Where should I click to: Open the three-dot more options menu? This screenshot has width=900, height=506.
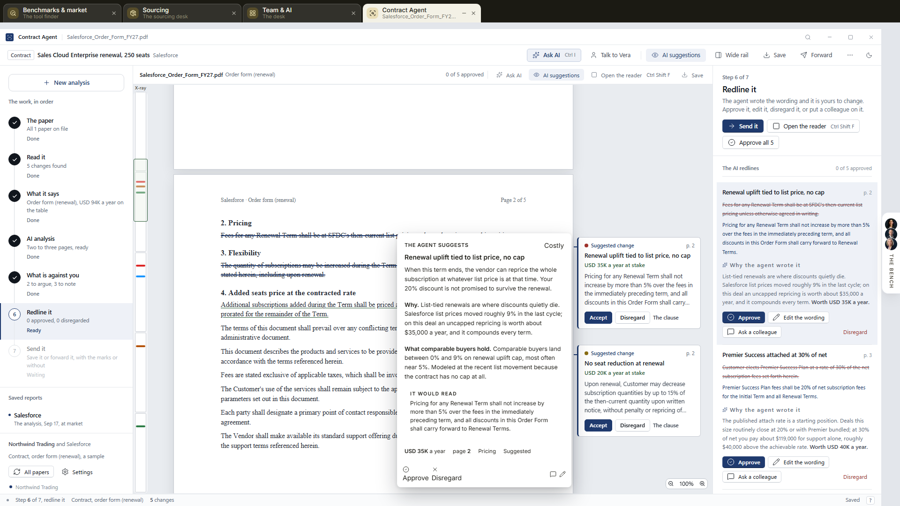click(850, 55)
